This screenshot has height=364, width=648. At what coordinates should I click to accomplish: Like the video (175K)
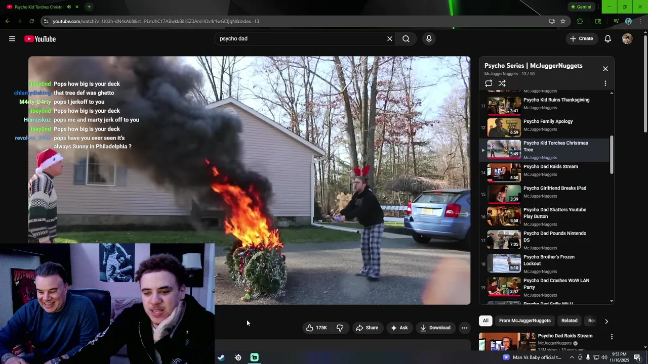coord(317,328)
